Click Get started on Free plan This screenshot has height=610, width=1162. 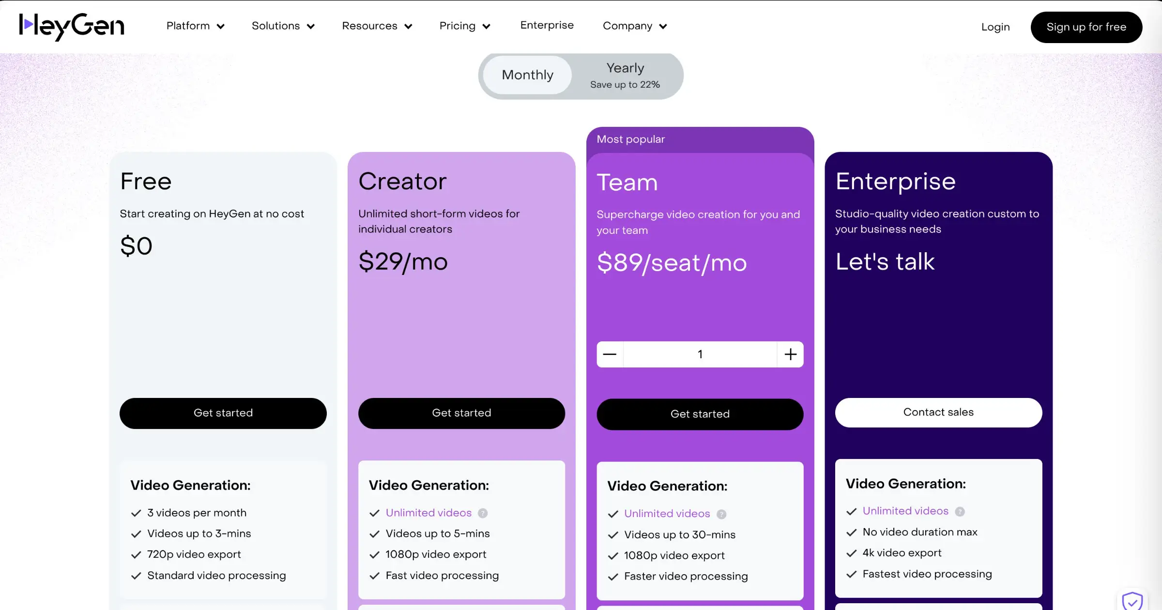point(223,413)
